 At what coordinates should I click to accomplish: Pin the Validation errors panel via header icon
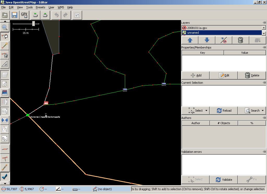pos(264,151)
